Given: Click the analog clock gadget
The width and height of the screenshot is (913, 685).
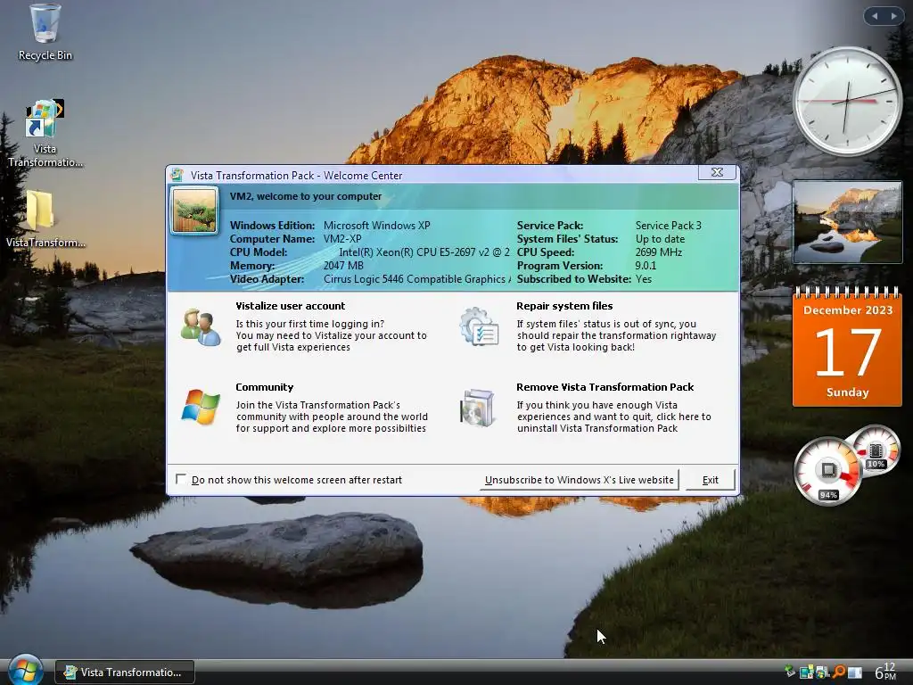Looking at the screenshot, I should (847, 101).
